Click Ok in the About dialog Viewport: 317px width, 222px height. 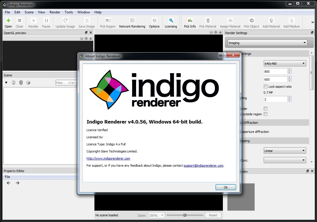click(x=226, y=187)
